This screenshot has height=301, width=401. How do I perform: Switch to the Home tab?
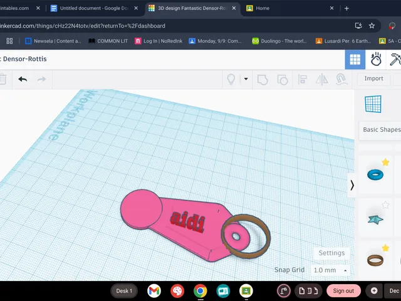coord(262,8)
